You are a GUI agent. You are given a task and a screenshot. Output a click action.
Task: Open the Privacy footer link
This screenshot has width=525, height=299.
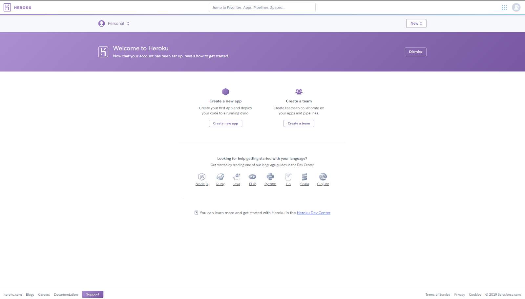click(x=460, y=295)
